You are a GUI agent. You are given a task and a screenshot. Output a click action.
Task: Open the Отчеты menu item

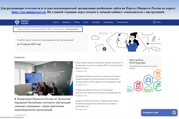86,22
